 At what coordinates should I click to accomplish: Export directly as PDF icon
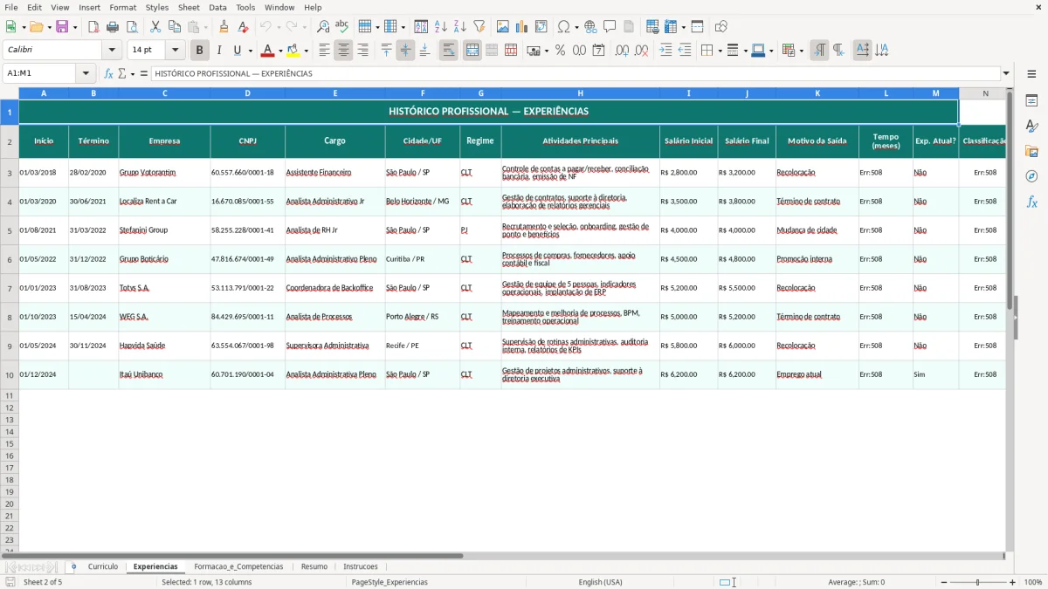(x=93, y=27)
